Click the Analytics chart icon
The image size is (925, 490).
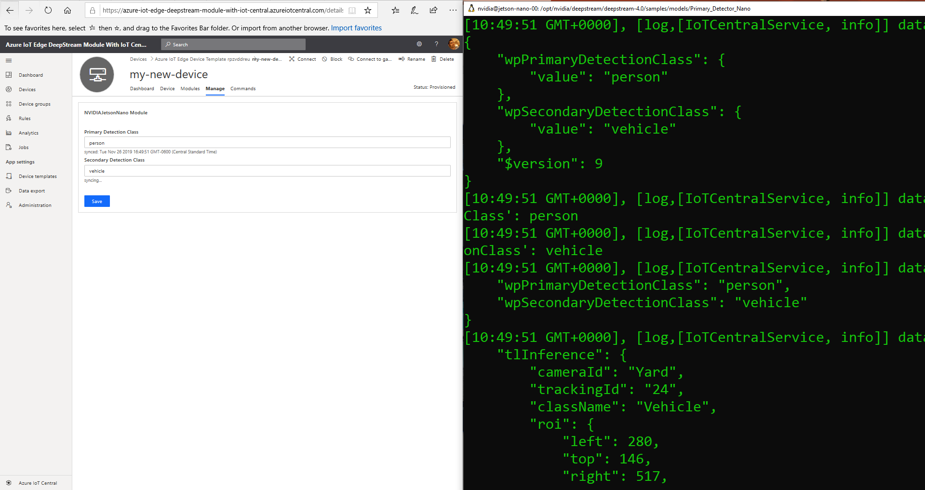click(9, 133)
